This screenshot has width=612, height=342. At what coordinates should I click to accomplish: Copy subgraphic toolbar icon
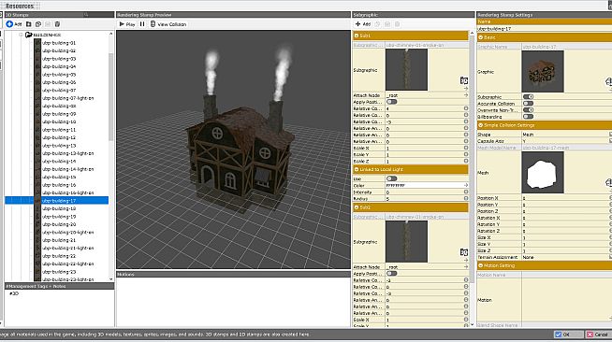pos(377,24)
